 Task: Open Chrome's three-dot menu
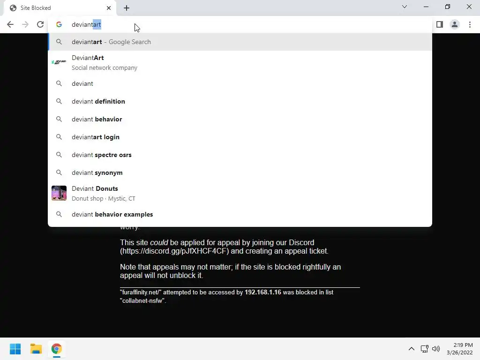click(470, 24)
